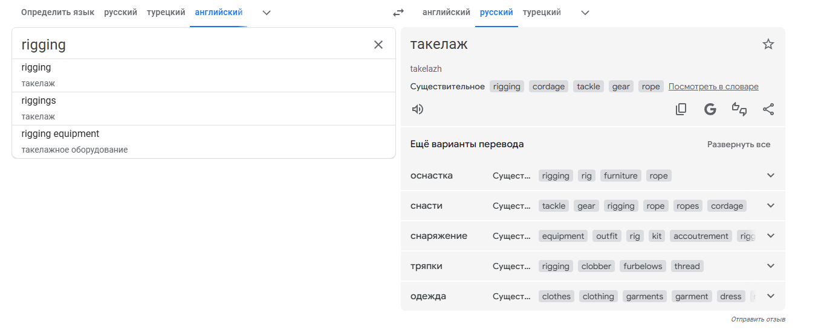Screen dimensions: 824x336
Task: Pick the rigging equipment suggestion
Action: [x=60, y=134]
